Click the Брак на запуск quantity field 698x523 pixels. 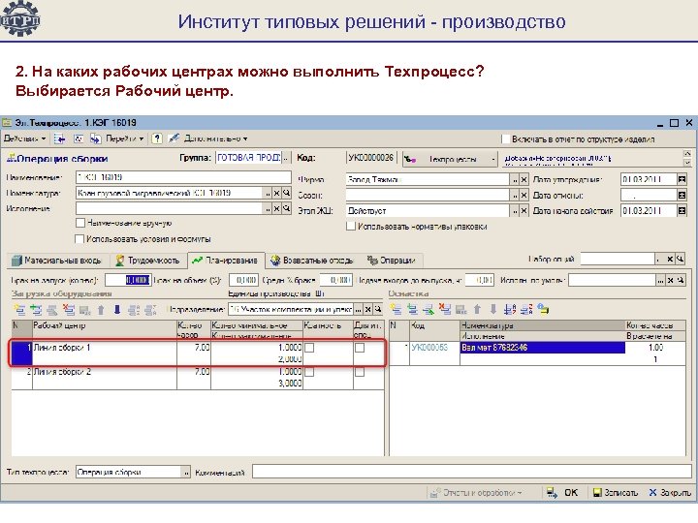click(128, 280)
